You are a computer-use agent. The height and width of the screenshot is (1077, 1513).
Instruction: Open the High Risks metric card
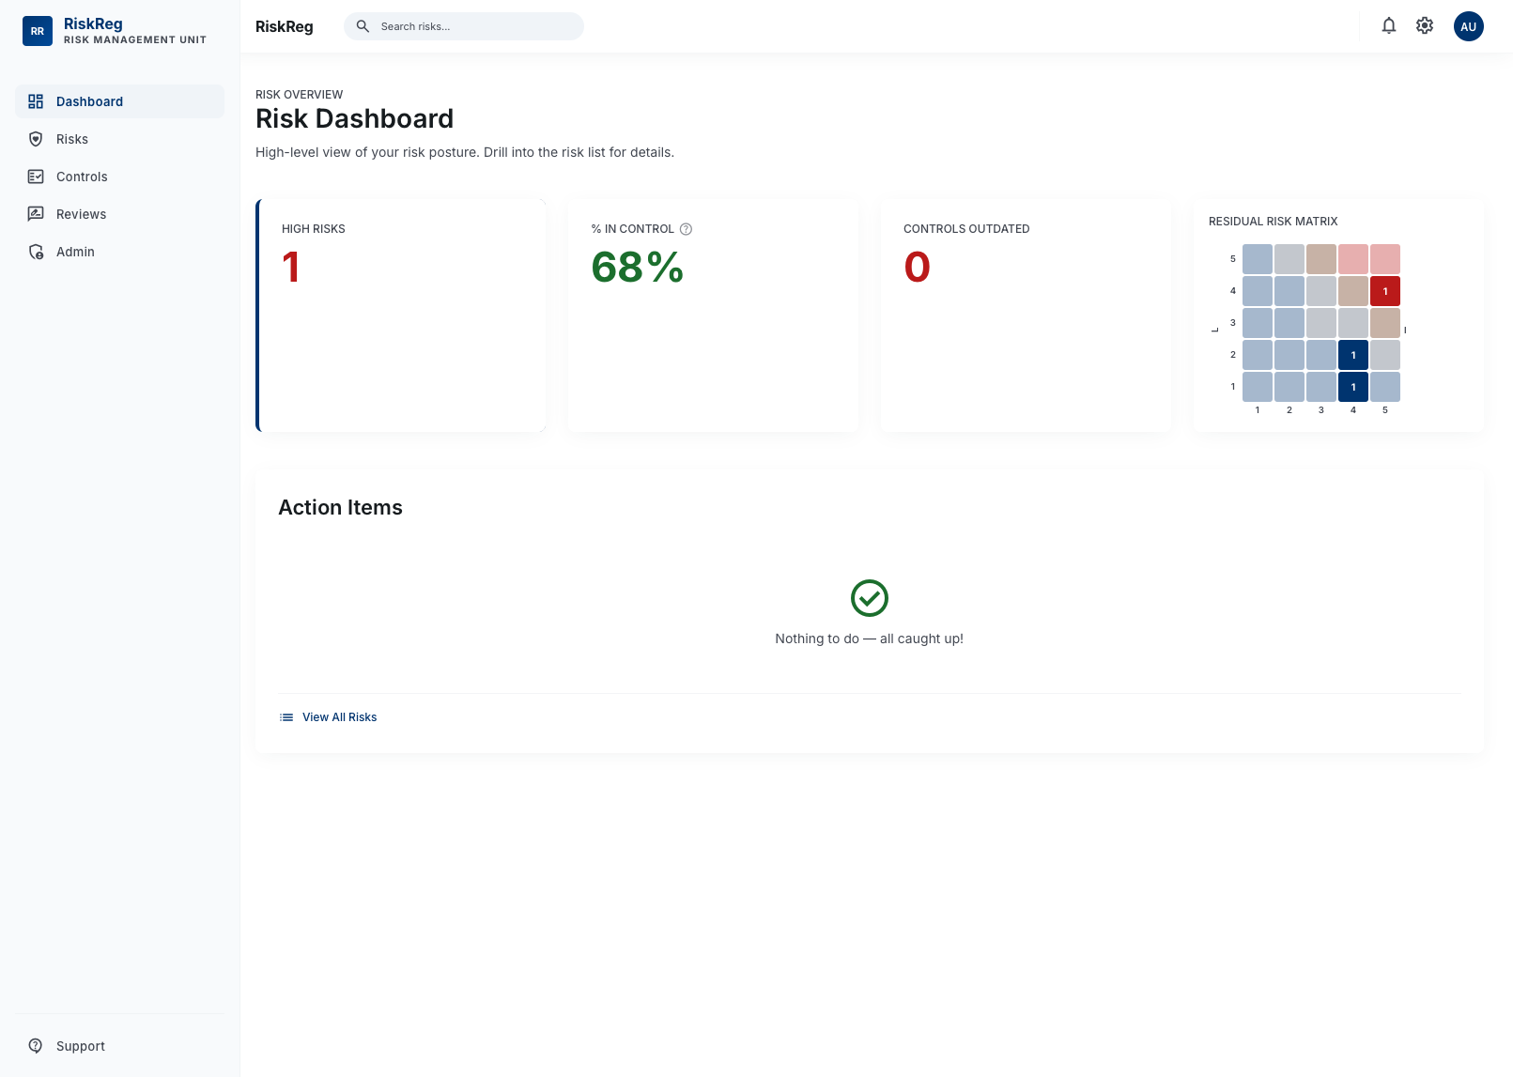coord(402,315)
